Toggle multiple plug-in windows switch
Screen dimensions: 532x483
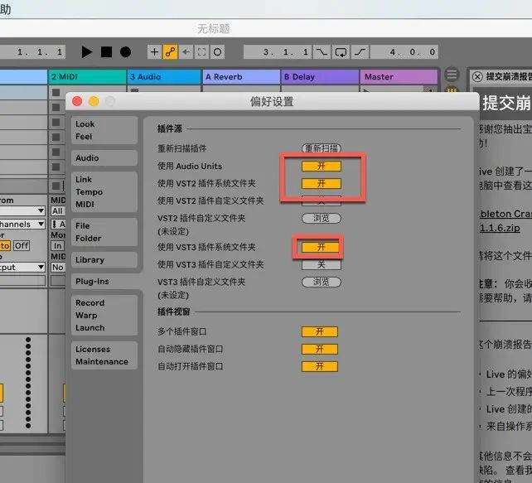coord(320,331)
